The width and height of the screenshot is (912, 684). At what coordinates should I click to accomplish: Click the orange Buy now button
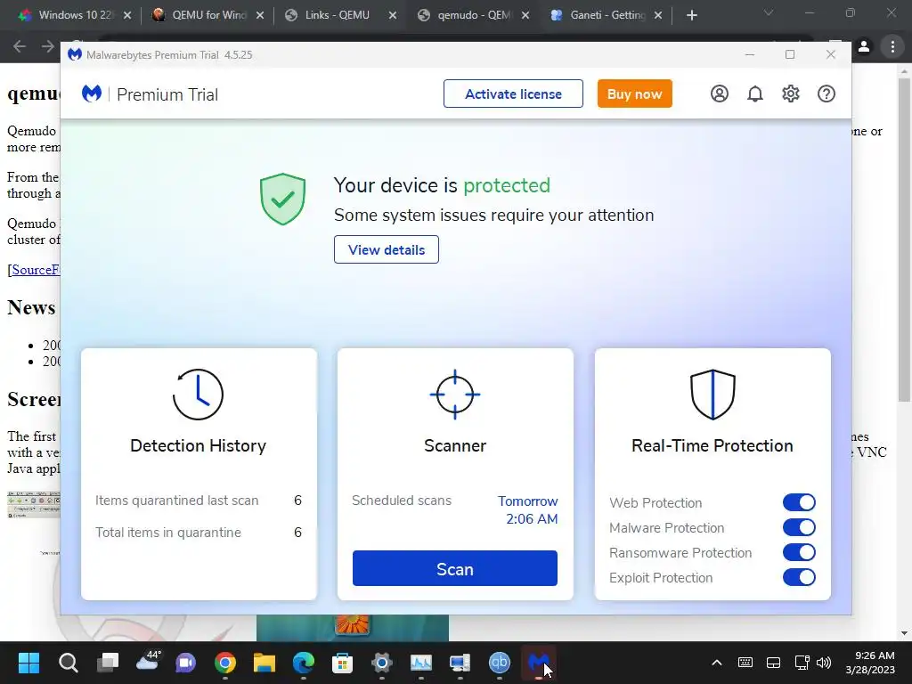(634, 94)
